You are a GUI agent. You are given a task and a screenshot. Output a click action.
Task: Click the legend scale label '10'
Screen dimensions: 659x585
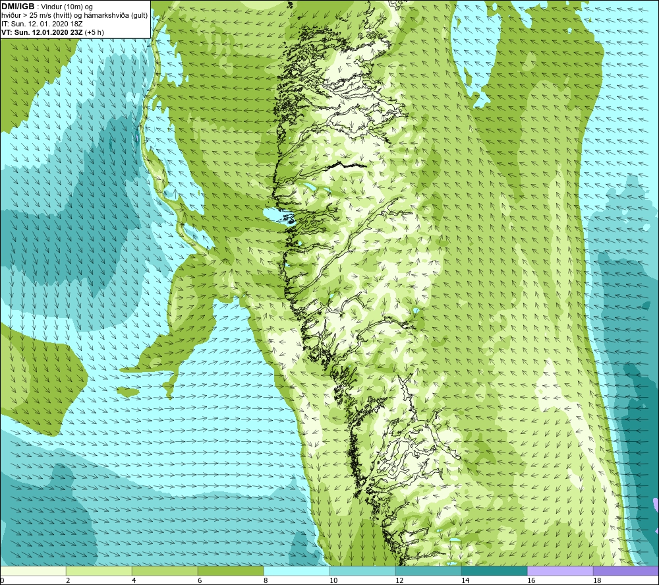(333, 581)
